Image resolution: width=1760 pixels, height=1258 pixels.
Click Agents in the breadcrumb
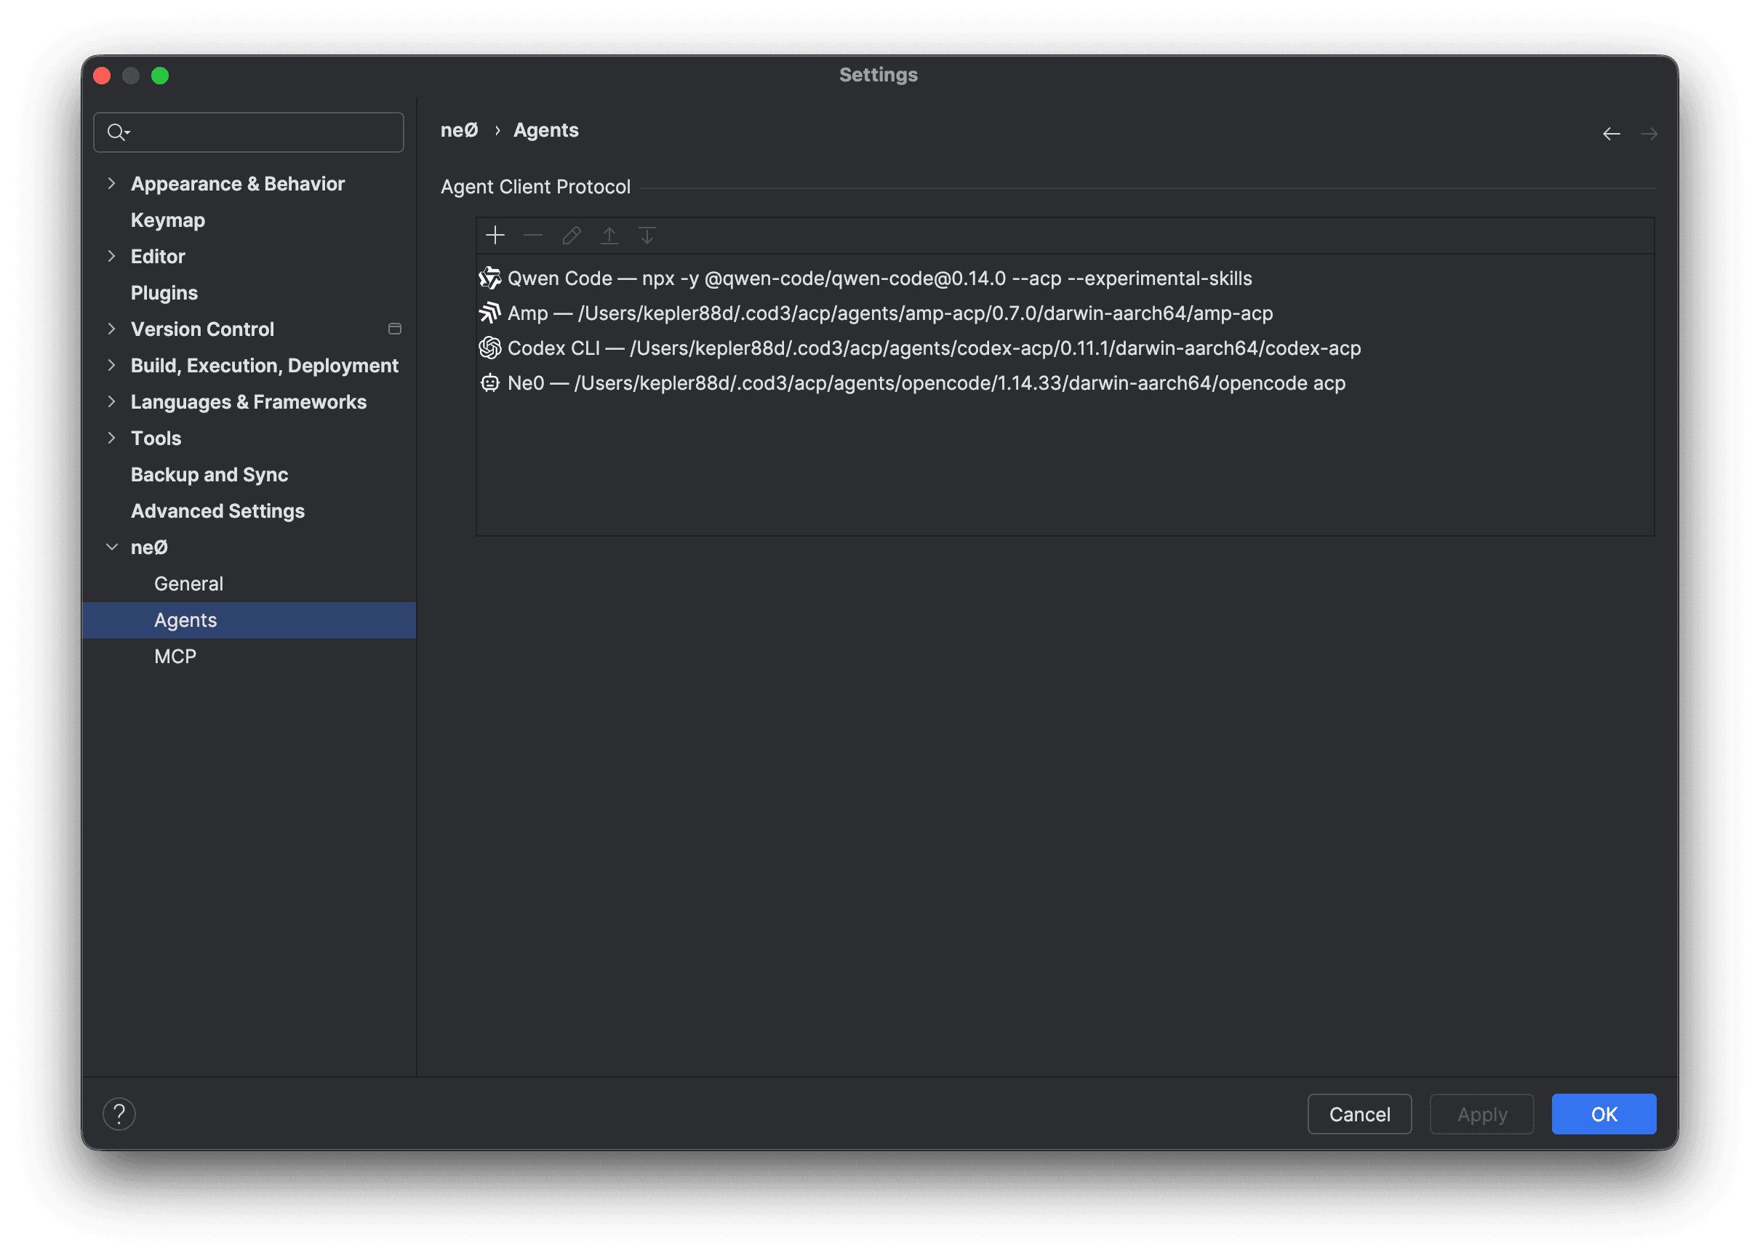coord(546,130)
